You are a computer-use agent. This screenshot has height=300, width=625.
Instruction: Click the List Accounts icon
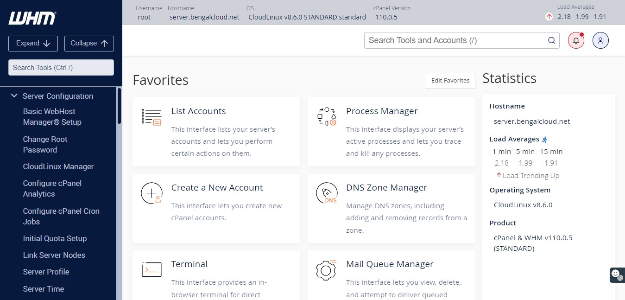coord(152,117)
